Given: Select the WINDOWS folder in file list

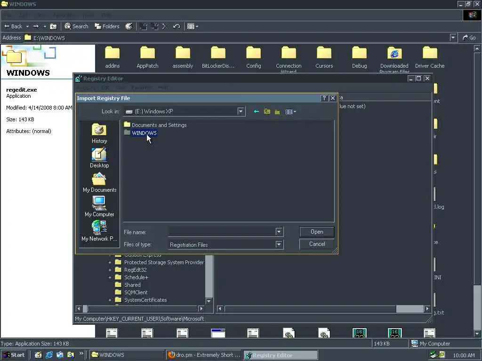Looking at the screenshot, I should [x=140, y=133].
